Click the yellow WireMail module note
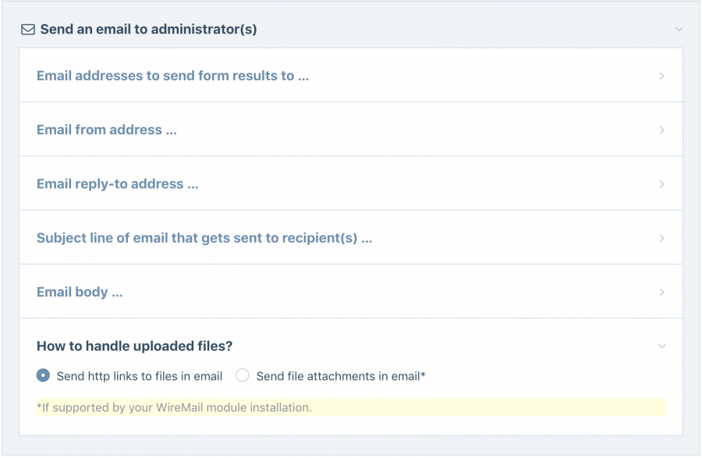The height and width of the screenshot is (458, 702). 351,407
